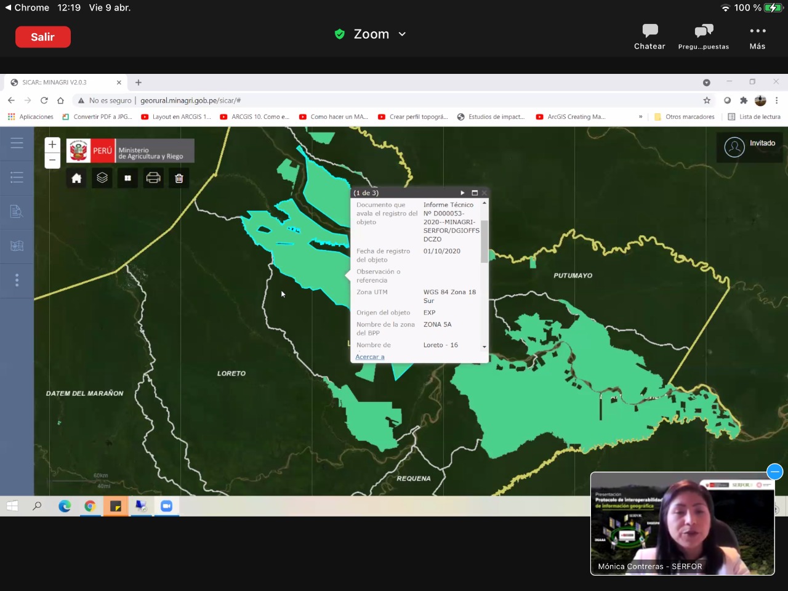Open the basemap gallery grid tool
The width and height of the screenshot is (788, 591).
pos(127,178)
